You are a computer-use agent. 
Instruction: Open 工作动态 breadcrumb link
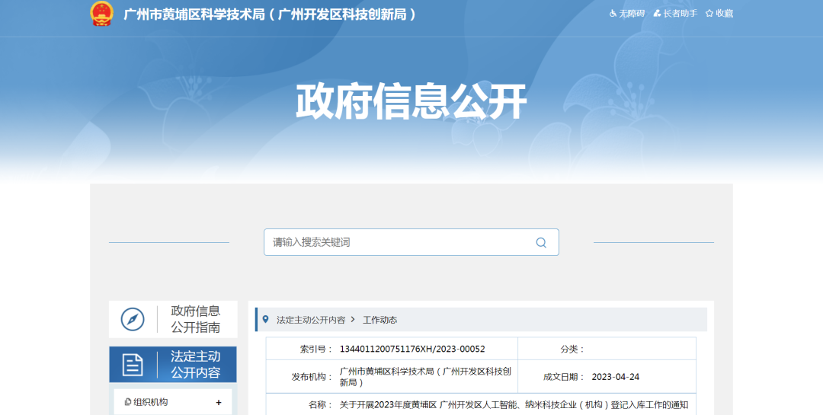380,320
